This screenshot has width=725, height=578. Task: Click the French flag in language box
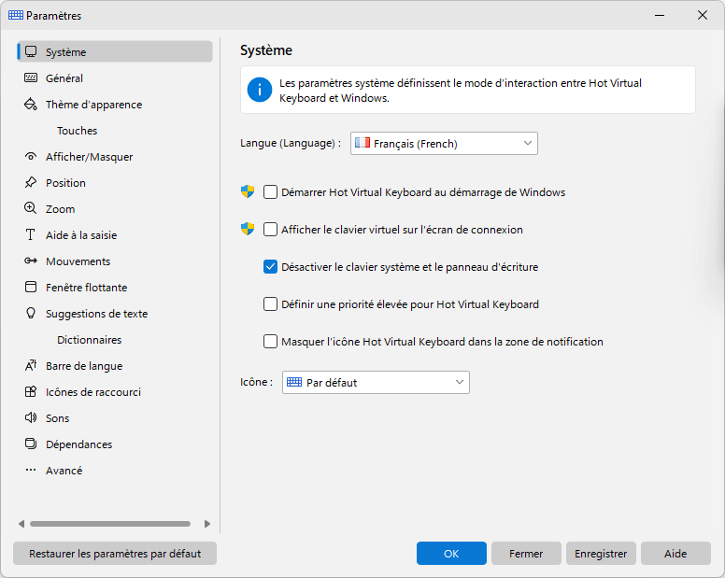(362, 143)
